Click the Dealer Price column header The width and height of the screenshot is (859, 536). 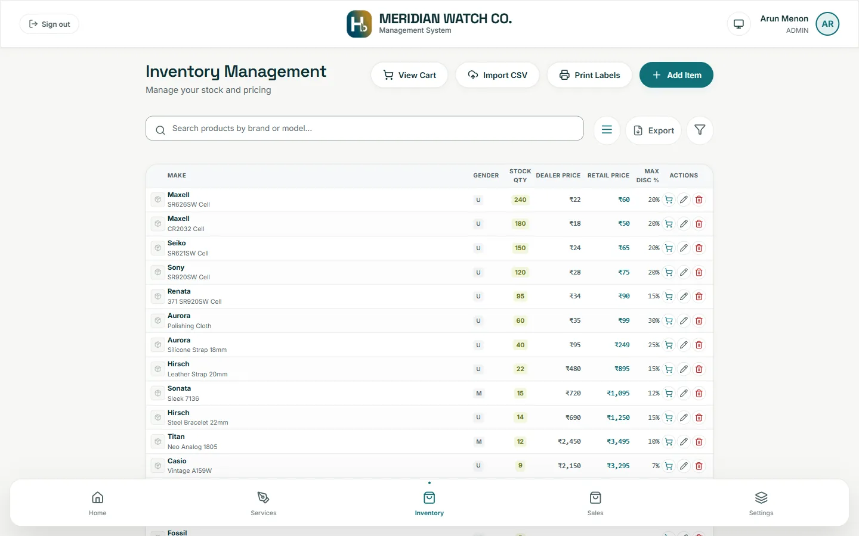pyautogui.click(x=558, y=176)
